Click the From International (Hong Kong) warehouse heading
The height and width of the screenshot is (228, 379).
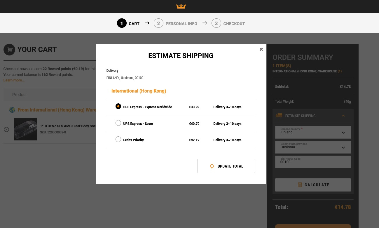[x=57, y=110]
